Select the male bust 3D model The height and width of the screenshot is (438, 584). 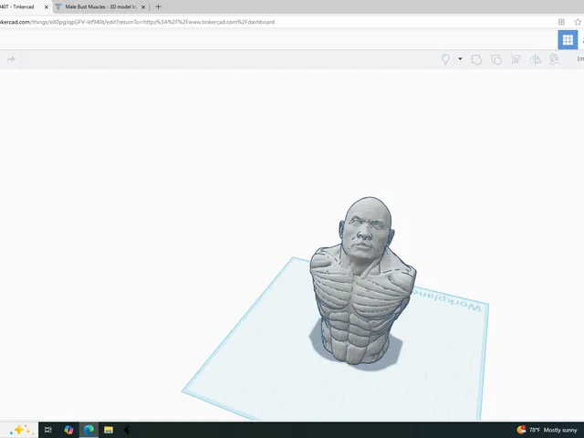click(x=363, y=281)
